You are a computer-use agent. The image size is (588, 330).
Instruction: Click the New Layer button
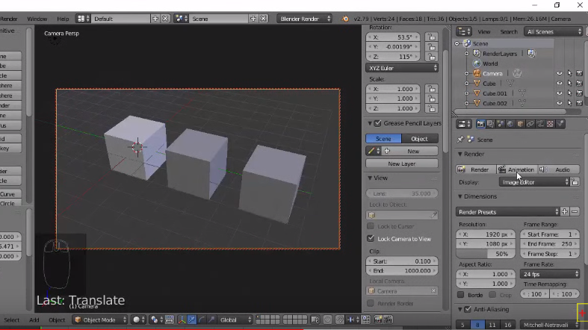click(402, 164)
